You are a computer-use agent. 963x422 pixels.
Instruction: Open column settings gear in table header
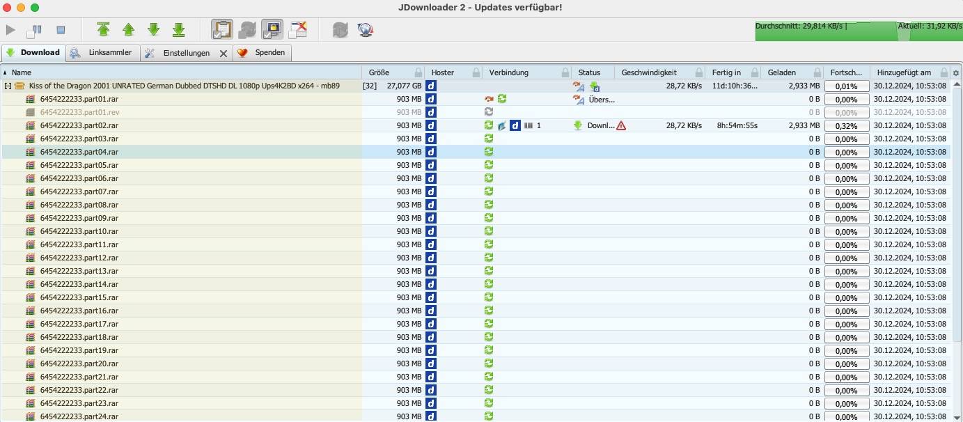point(956,72)
